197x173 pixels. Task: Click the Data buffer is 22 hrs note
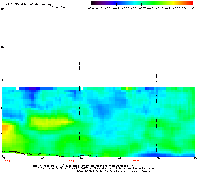click(x=96, y=168)
